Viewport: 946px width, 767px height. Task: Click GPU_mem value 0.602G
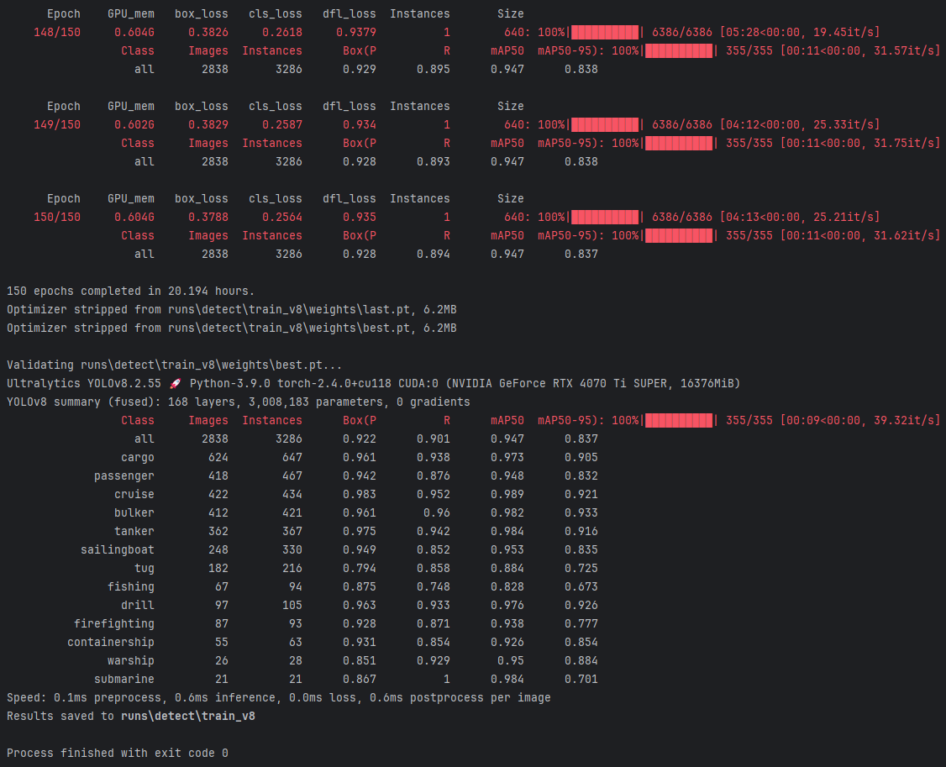(x=134, y=124)
